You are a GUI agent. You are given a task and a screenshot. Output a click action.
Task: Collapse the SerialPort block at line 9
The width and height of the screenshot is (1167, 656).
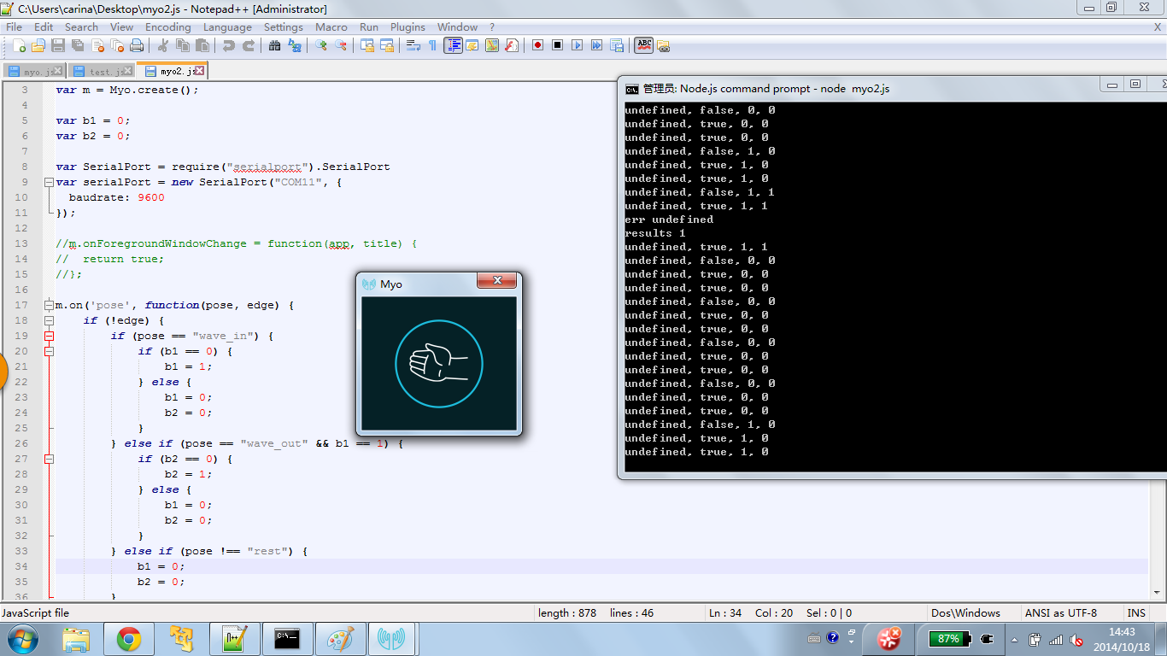click(x=49, y=182)
